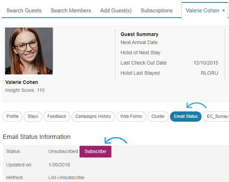The height and width of the screenshot is (182, 229).
Task: View the Feedback section
Action: click(57, 116)
